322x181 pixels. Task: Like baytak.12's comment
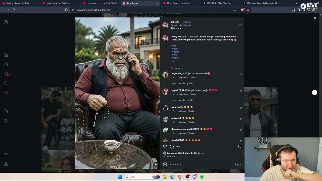(240, 91)
